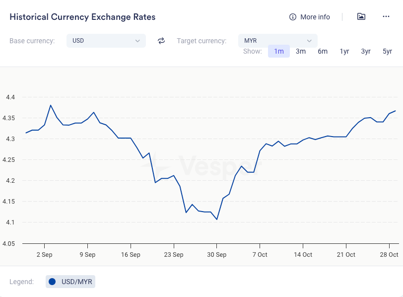The width and height of the screenshot is (403, 297).
Task: Open the image export icon
Action: click(361, 16)
